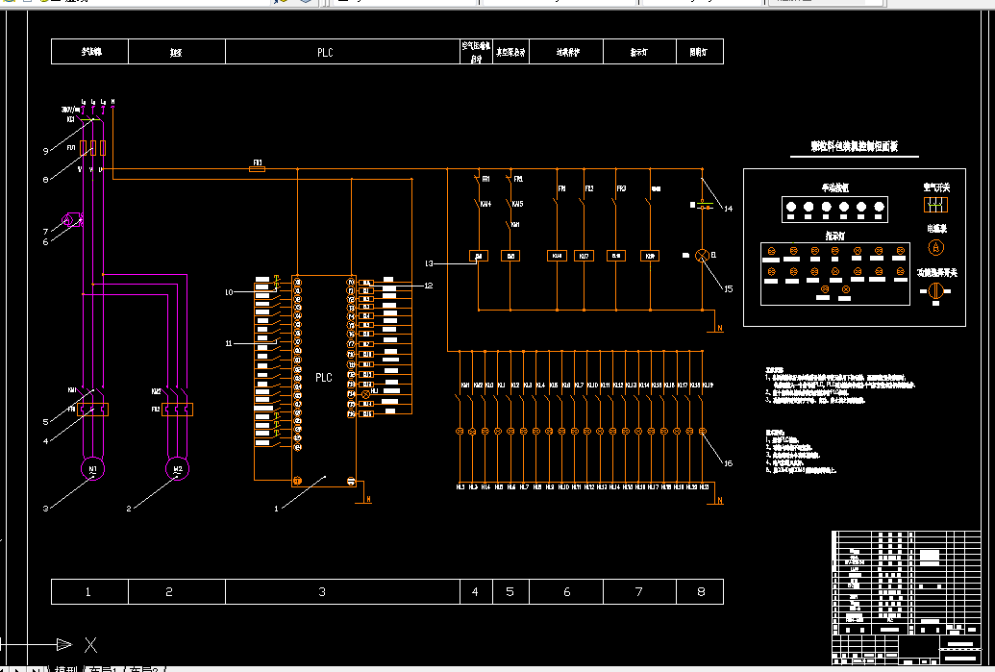Click motor symbol M2

[x=177, y=469]
